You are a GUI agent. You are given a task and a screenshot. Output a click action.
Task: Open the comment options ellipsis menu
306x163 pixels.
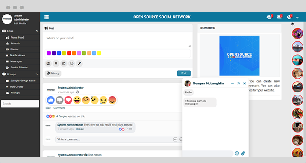click(x=131, y=129)
